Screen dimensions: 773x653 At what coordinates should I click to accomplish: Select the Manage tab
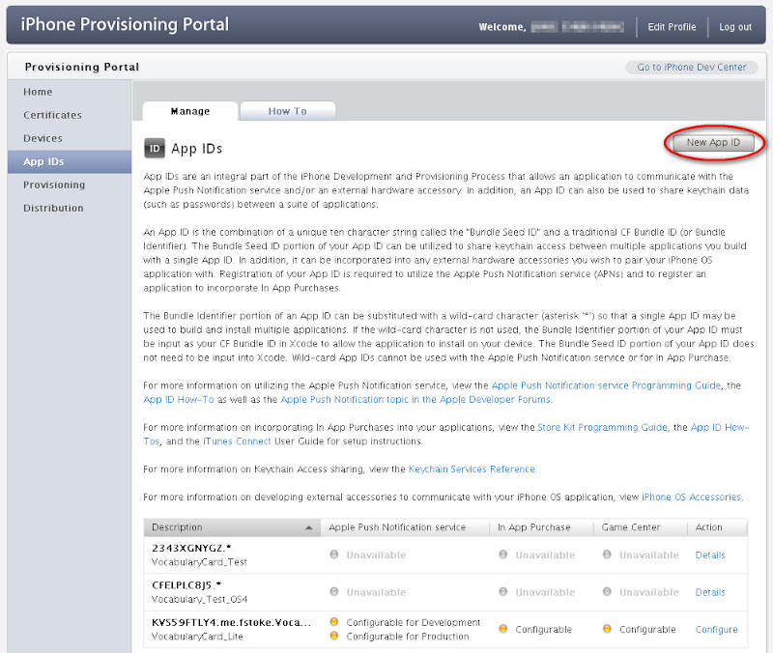pos(189,111)
